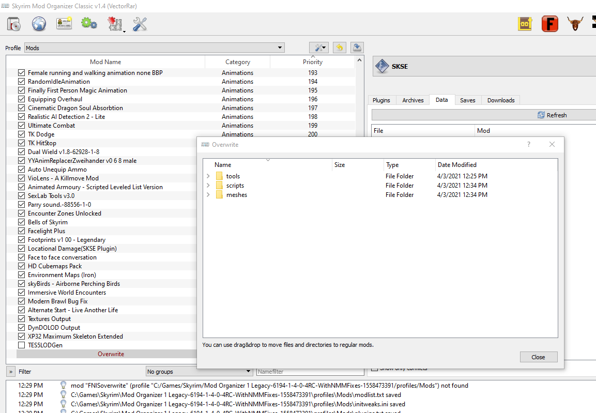Click the Namefilter input field

[310, 372]
